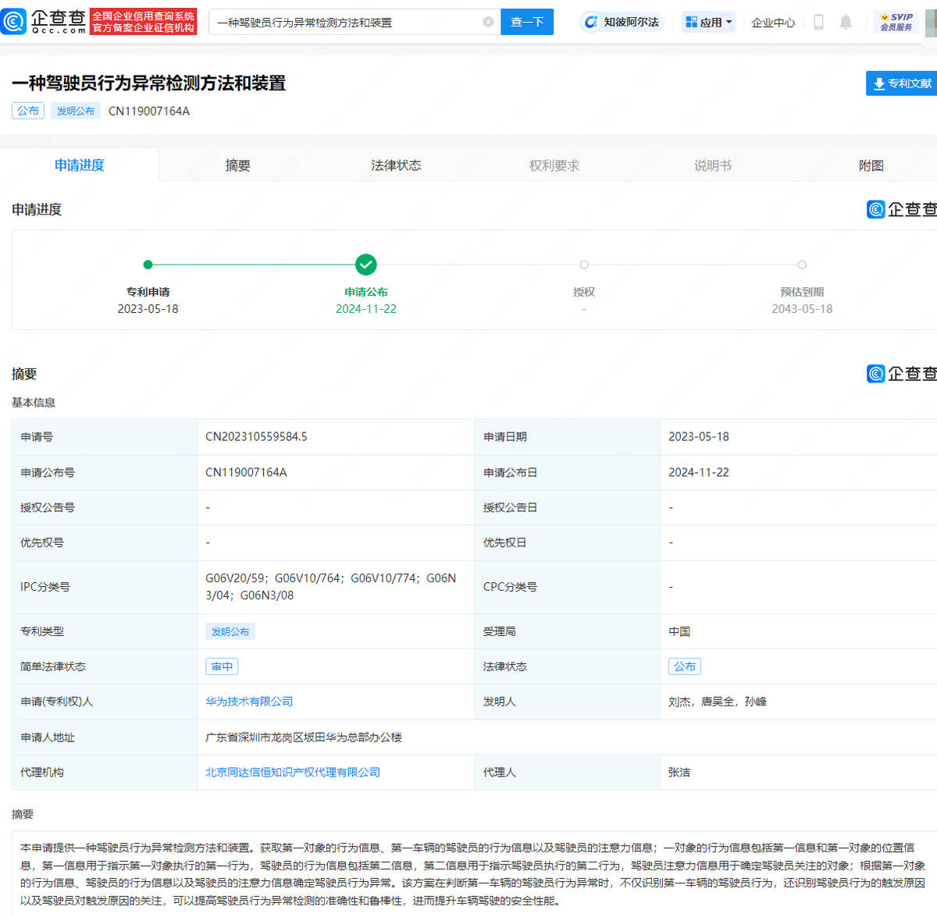Click the SVIP 会员服务 crown badge
Image resolution: width=937 pixels, height=917 pixels.
click(896, 21)
